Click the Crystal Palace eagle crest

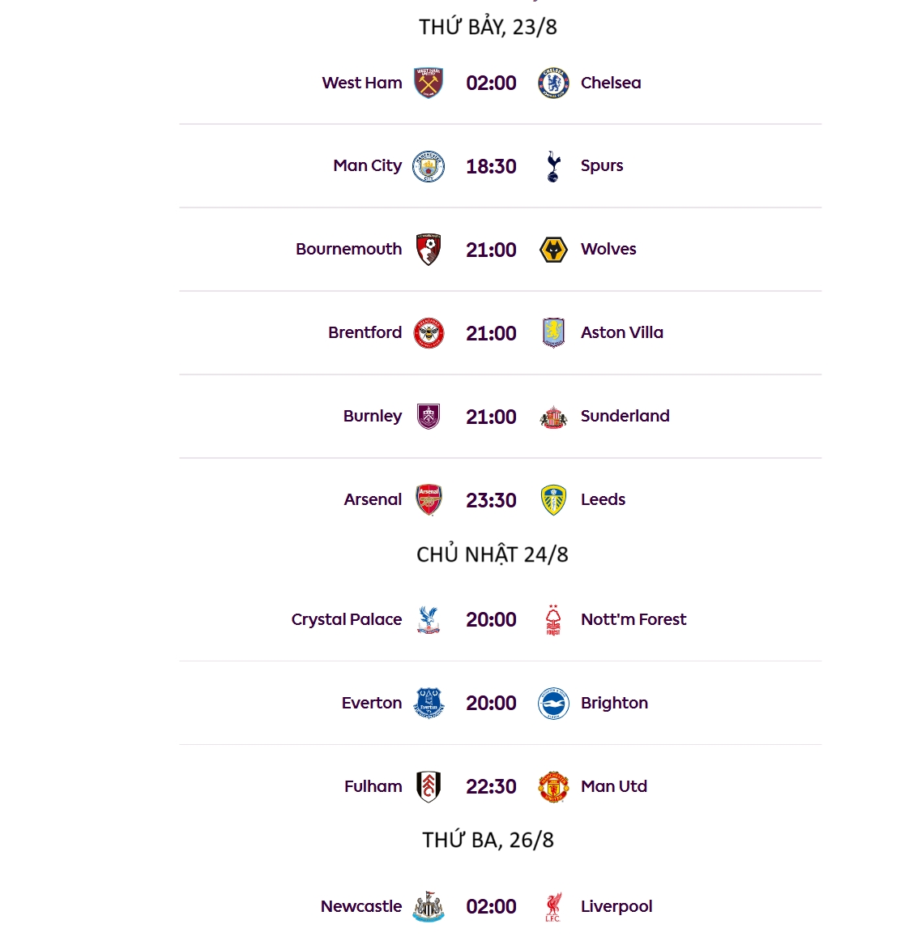coord(429,619)
